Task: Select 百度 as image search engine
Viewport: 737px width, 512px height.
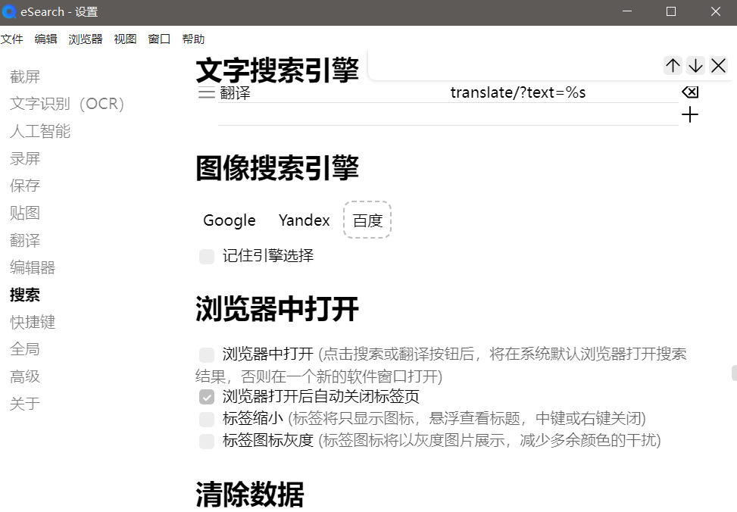Action: pos(367,220)
